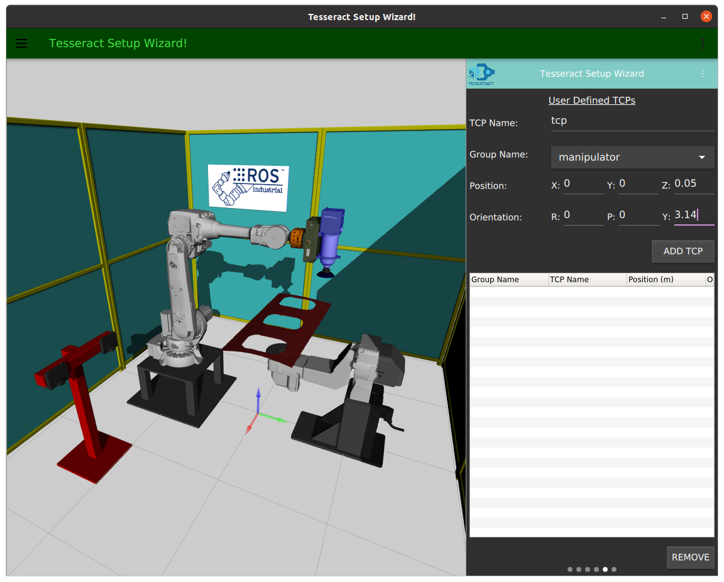
Task: Go to the last wizard page dot
Action: [x=614, y=569]
